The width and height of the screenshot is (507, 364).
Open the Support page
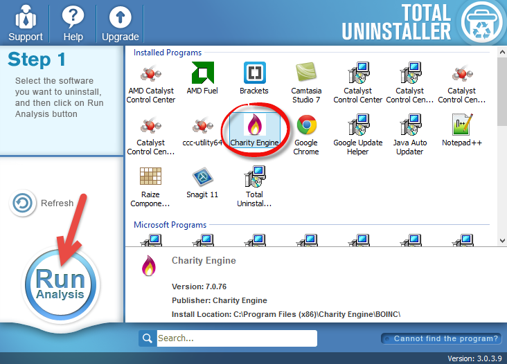coord(25,24)
